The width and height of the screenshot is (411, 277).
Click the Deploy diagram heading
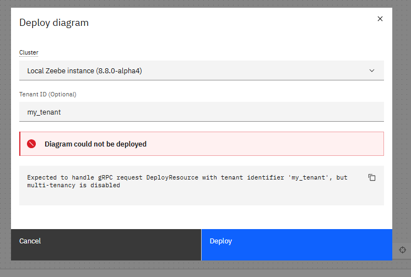pos(54,23)
